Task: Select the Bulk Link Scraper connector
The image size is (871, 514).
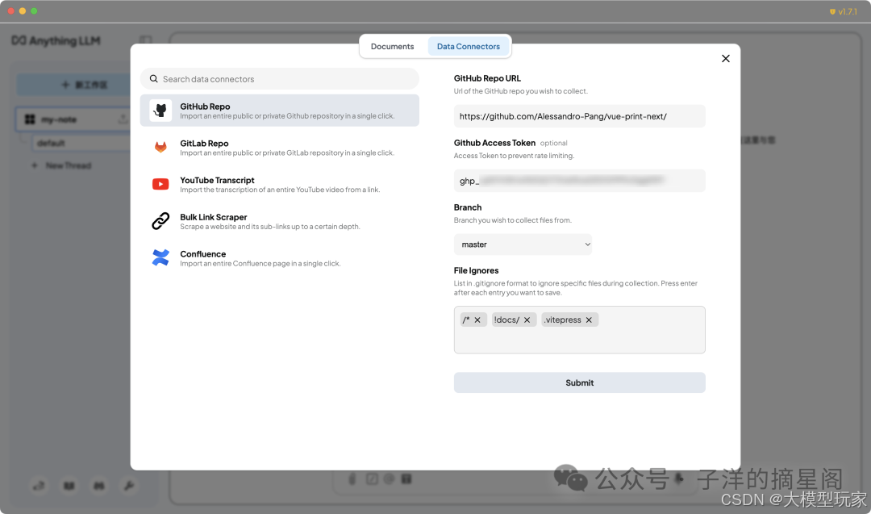Action: coord(279,221)
